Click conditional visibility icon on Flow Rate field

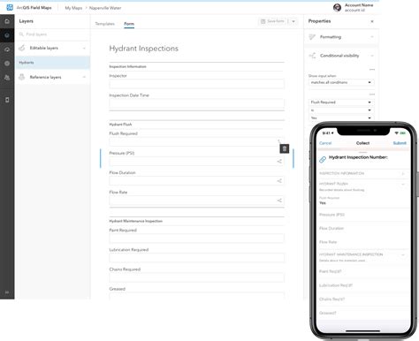(x=279, y=201)
